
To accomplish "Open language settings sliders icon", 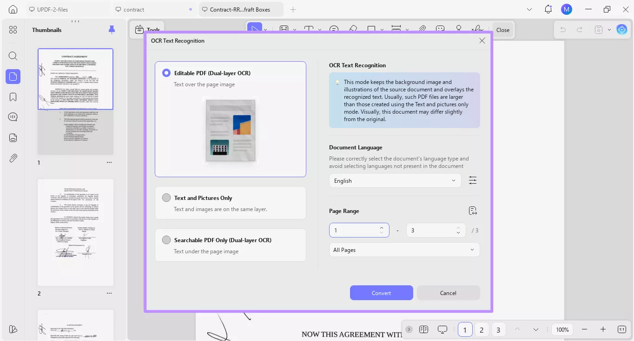I will click(x=473, y=180).
